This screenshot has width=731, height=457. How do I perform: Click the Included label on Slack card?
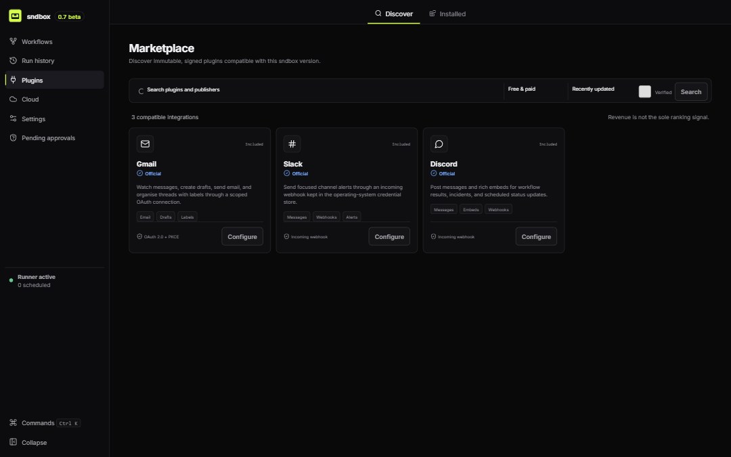tap(401, 144)
